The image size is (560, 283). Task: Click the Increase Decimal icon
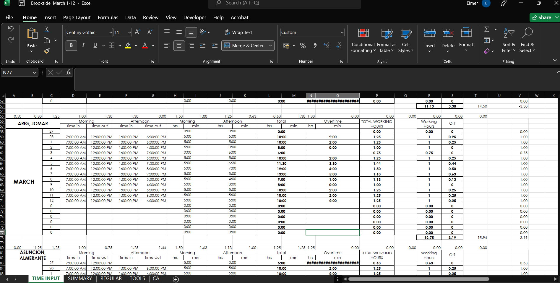(327, 45)
